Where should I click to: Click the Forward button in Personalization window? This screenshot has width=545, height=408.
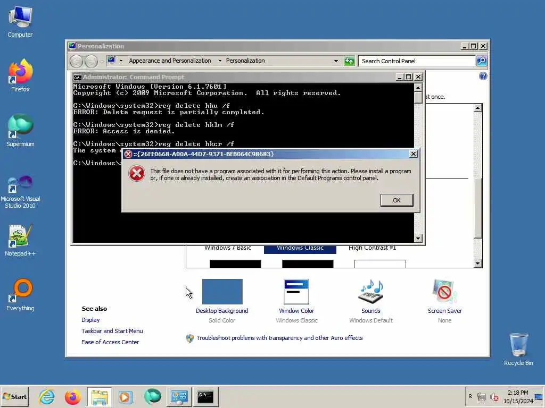point(91,61)
